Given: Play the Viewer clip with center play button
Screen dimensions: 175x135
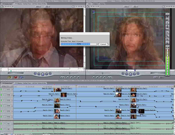Looking at the screenshot, I should tap(130, 74).
